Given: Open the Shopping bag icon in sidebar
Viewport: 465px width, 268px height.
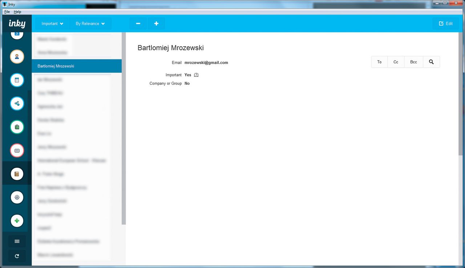Looking at the screenshot, I should click(17, 127).
